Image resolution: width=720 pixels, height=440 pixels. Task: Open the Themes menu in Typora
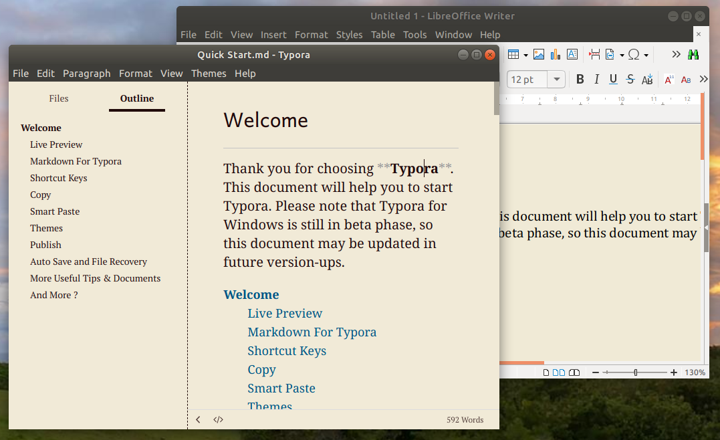click(209, 74)
